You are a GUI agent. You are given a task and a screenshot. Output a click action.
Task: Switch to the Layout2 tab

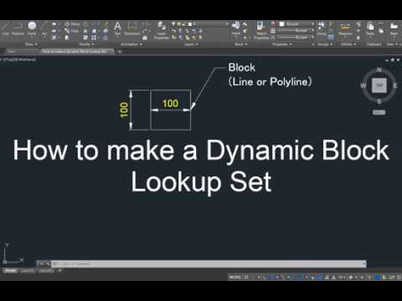point(45,271)
